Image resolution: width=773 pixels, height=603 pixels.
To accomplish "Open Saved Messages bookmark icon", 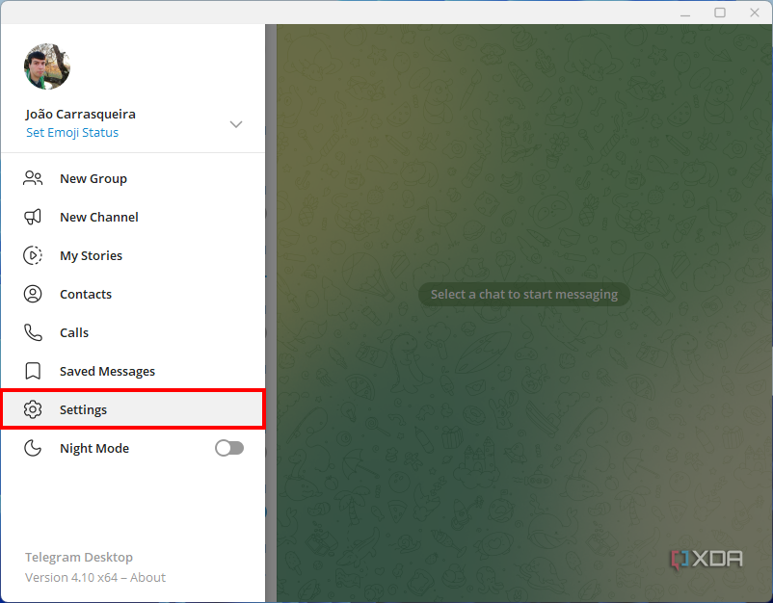I will (x=32, y=371).
